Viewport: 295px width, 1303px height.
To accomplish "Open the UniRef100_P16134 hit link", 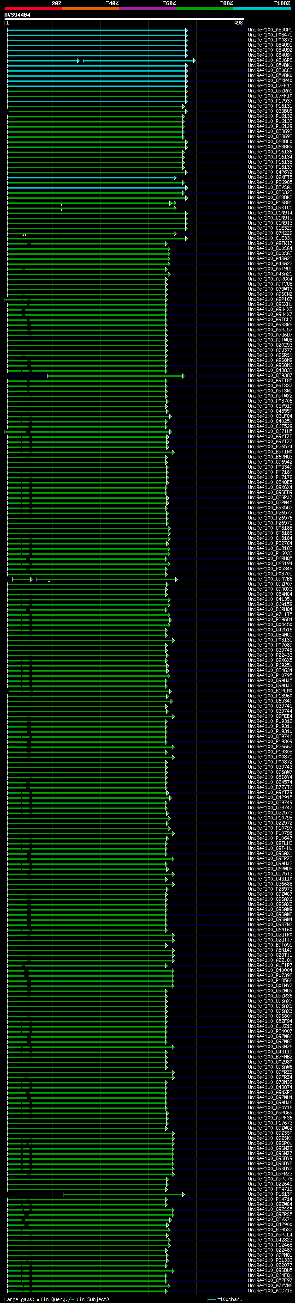I will pos(270,157).
